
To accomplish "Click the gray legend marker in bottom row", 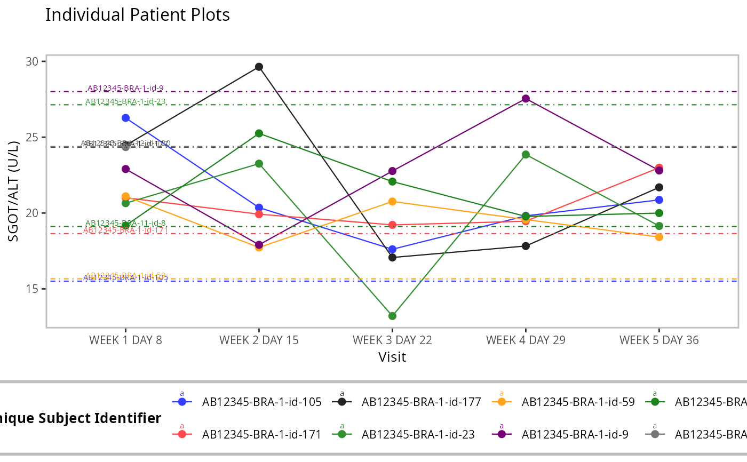I will (655, 434).
